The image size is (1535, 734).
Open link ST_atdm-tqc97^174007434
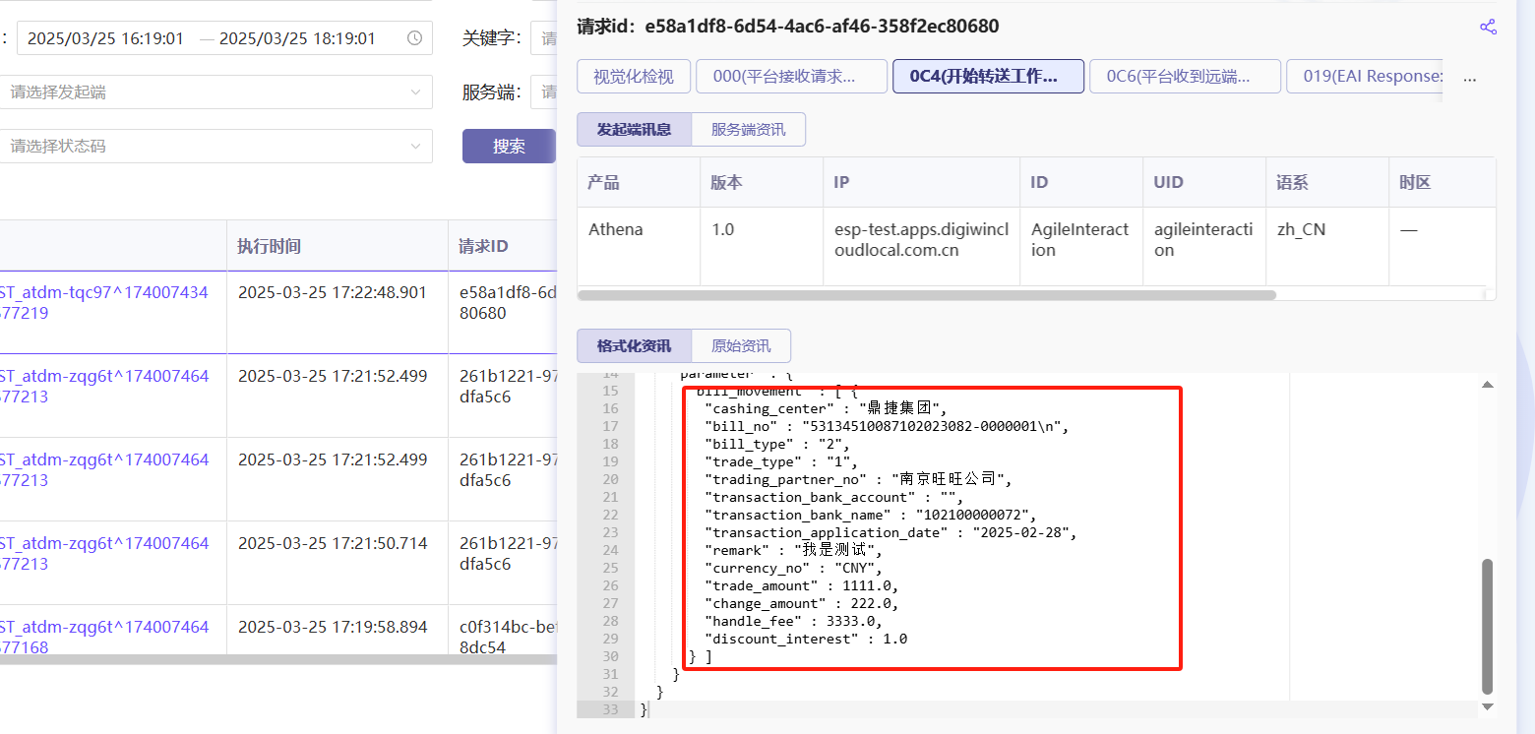tap(104, 303)
